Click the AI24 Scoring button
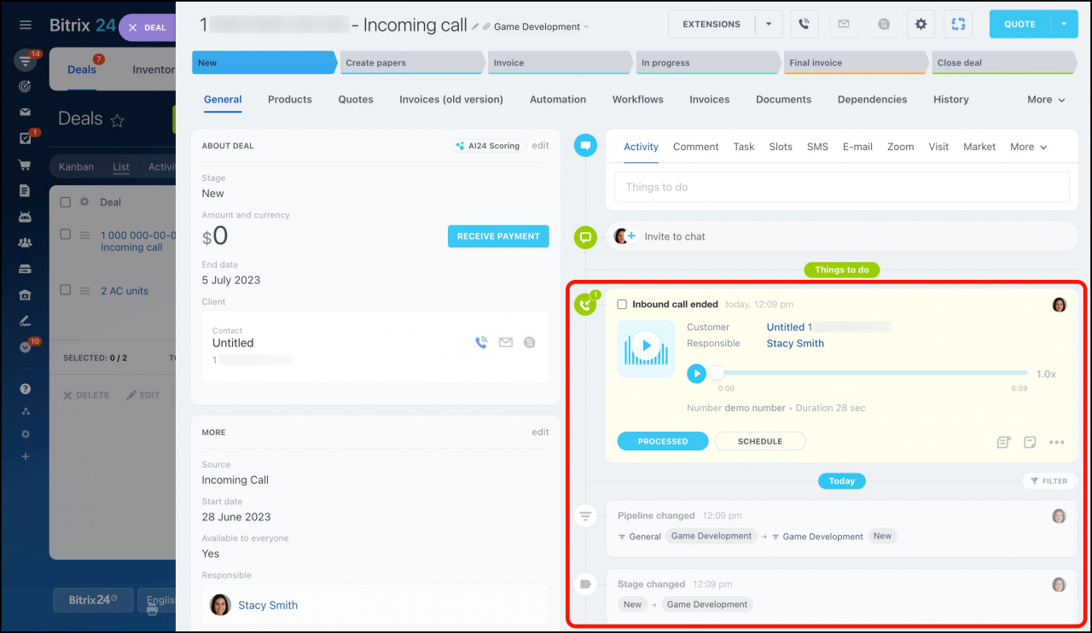This screenshot has height=633, width=1092. (x=489, y=146)
